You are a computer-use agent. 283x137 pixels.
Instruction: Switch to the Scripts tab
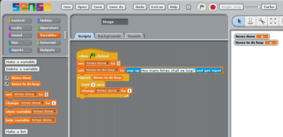tap(84, 36)
